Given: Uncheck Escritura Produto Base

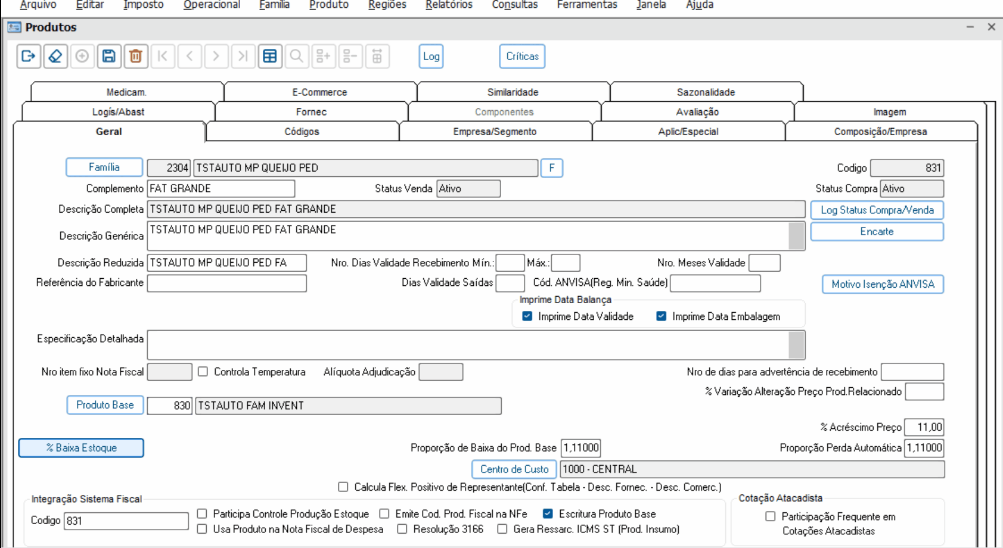Looking at the screenshot, I should [x=548, y=513].
